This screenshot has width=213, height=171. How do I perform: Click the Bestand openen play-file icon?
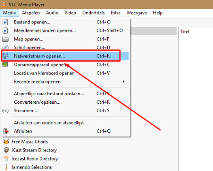[x=5, y=22]
